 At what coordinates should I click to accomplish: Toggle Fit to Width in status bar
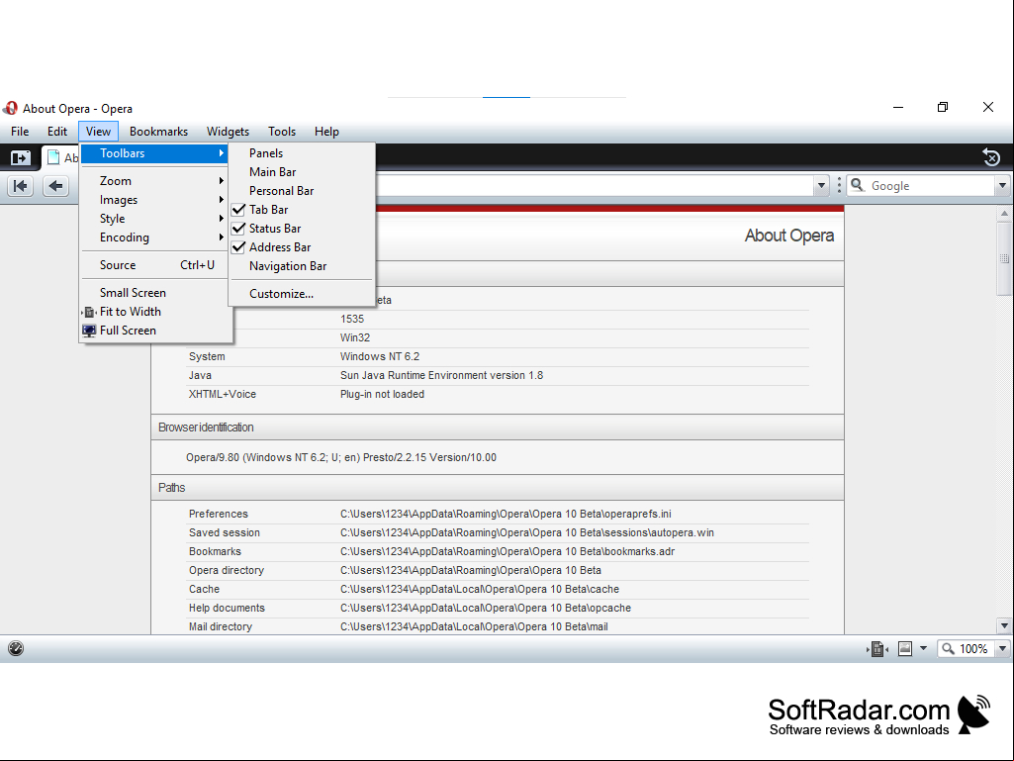point(876,648)
